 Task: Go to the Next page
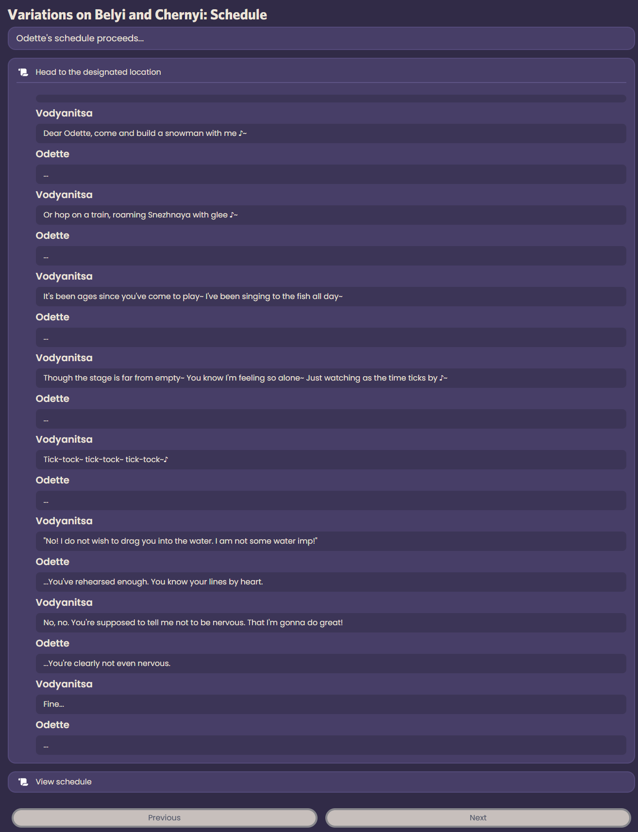point(478,818)
